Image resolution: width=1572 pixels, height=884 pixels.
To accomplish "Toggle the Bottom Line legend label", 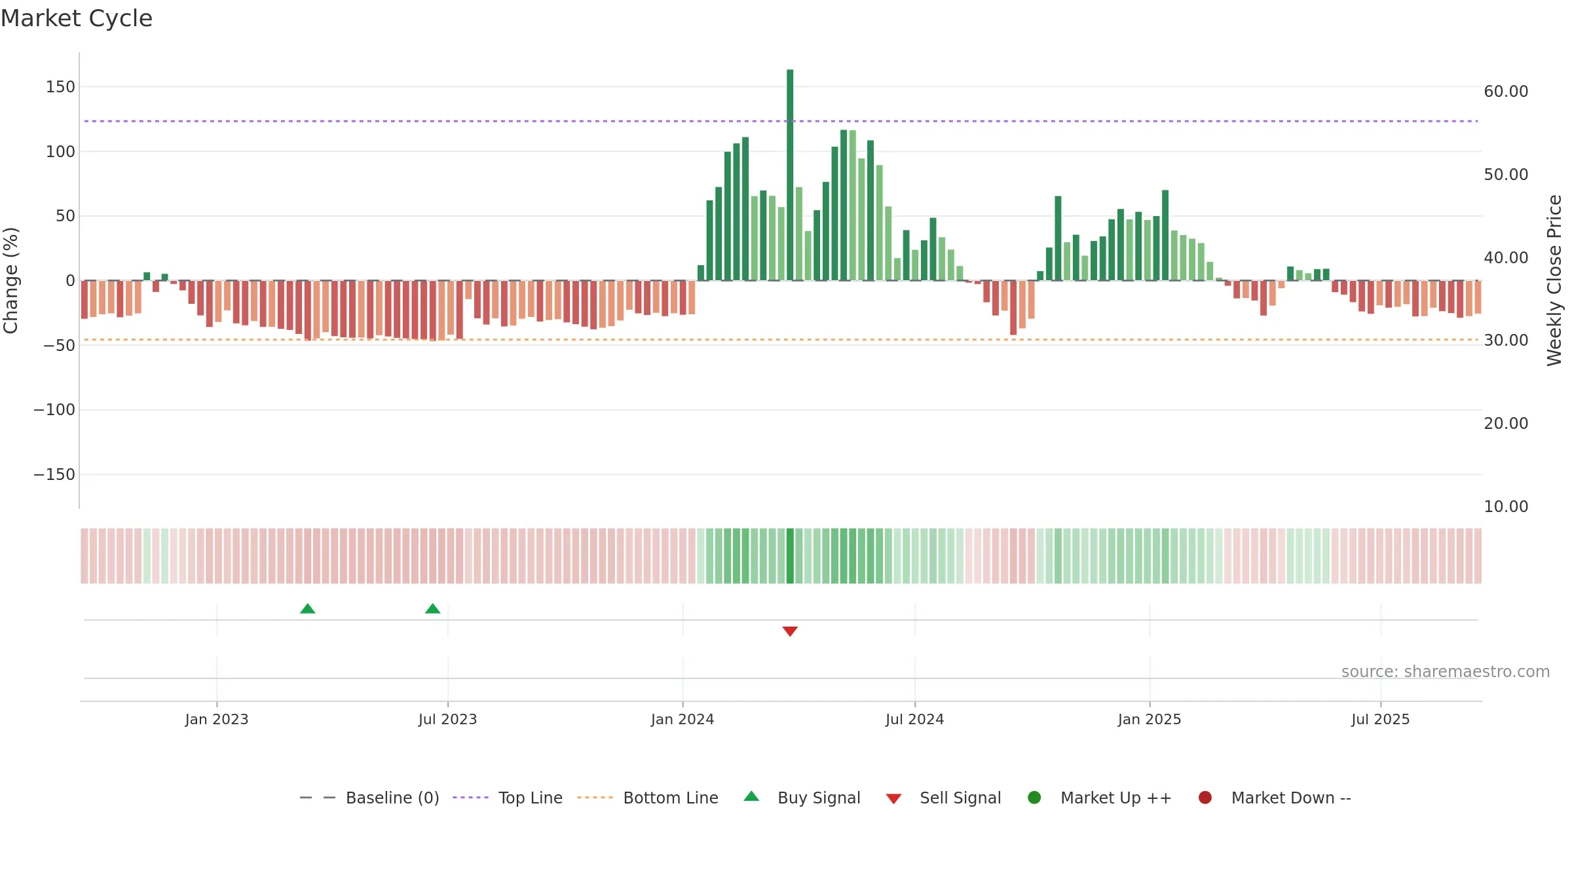I will click(x=671, y=798).
